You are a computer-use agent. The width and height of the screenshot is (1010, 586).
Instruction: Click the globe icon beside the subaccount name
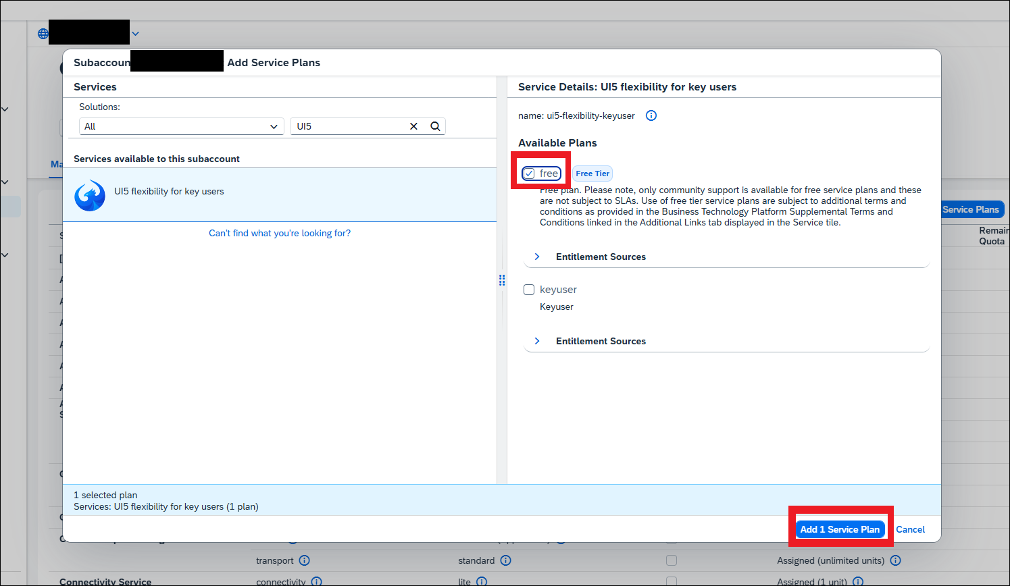pos(43,32)
